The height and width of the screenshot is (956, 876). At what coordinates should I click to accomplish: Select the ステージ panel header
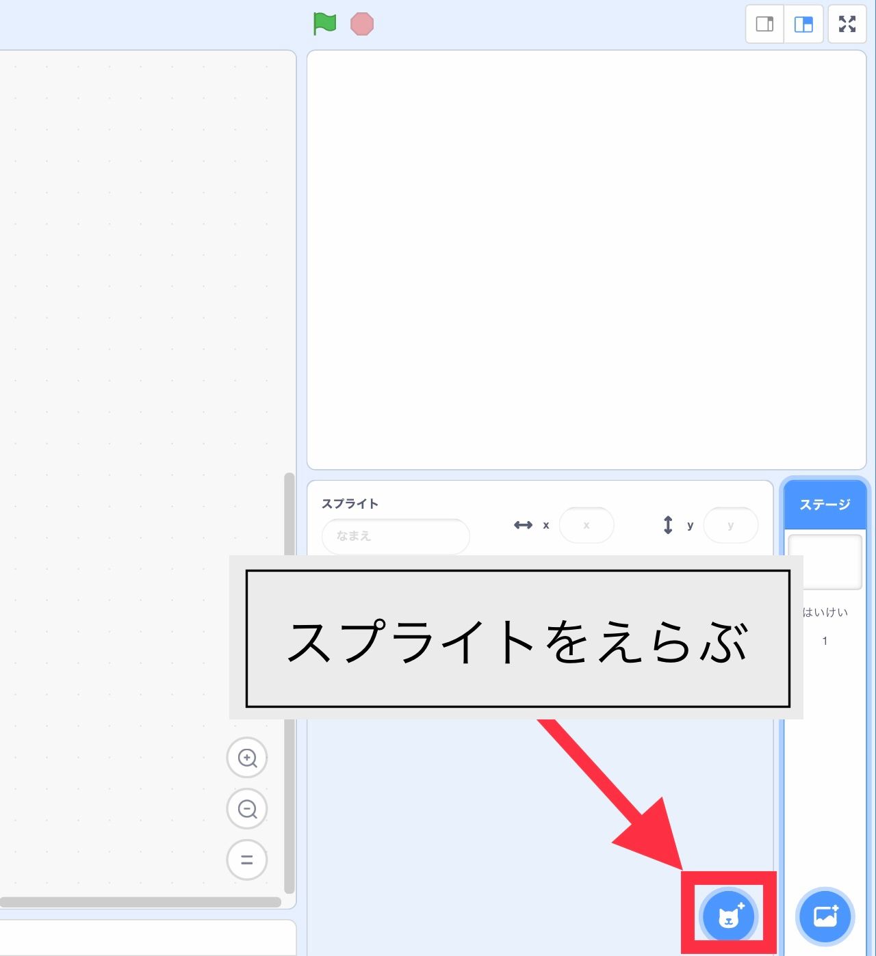pos(825,505)
